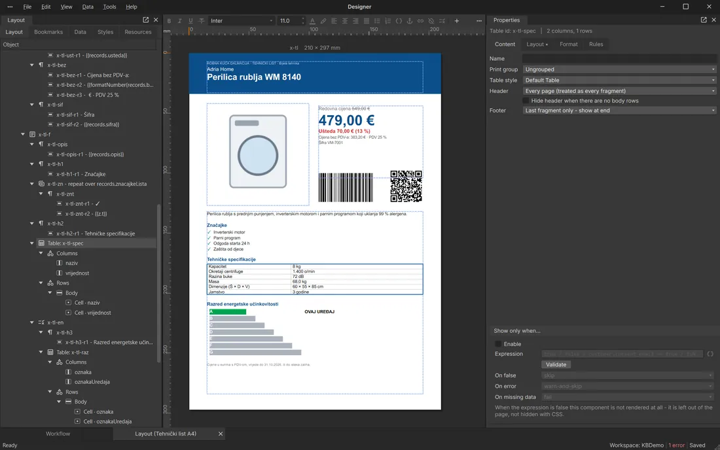720x450 pixels.
Task: Open the toolbar overflow ellipsis menu
Action: point(479,21)
